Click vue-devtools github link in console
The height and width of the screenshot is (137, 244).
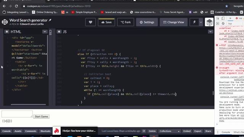pos(231,91)
